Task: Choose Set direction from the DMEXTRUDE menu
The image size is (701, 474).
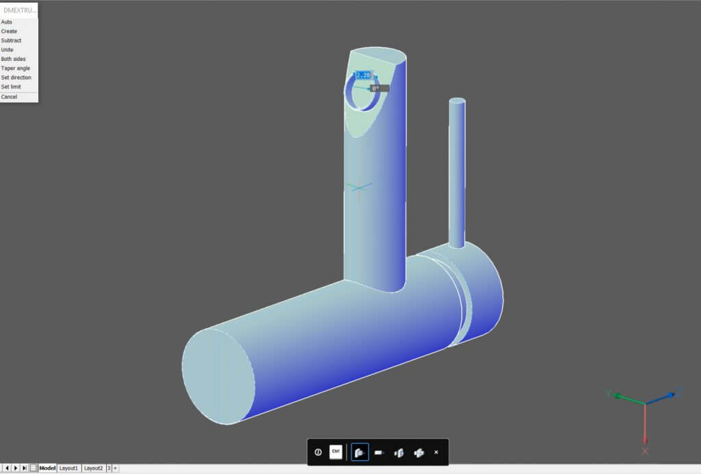Action: point(16,77)
